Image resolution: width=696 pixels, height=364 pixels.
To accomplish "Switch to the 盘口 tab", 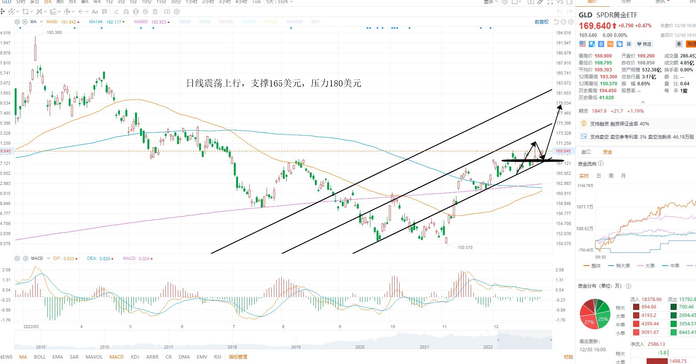I will point(586,152).
